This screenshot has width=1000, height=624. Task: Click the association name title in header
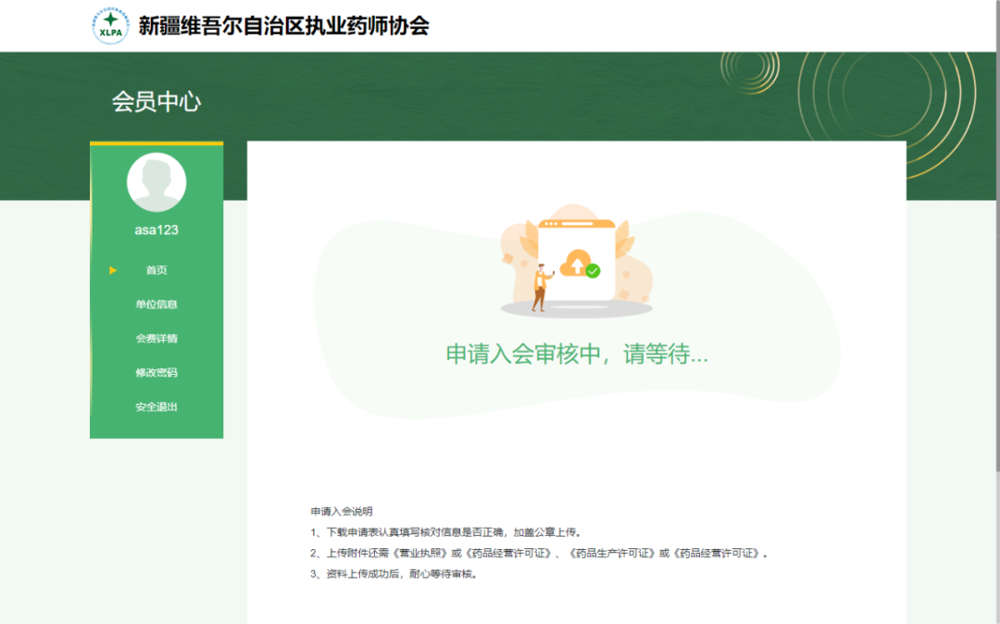283,26
